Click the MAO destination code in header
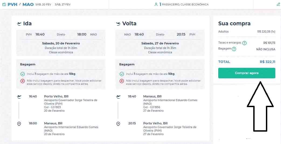 [x=28, y=4]
